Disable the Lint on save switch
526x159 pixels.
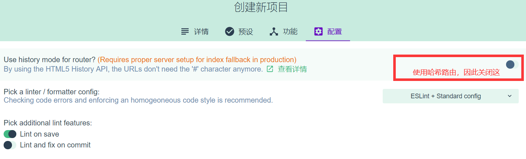[x=10, y=134]
